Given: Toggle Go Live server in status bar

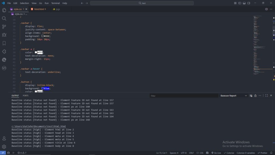Looking at the screenshot, I should click(x=216, y=153).
